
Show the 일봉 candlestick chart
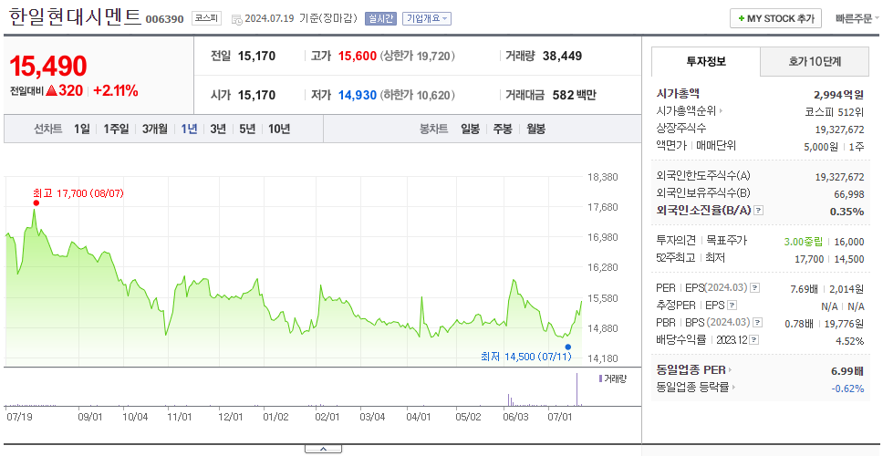tap(470, 129)
